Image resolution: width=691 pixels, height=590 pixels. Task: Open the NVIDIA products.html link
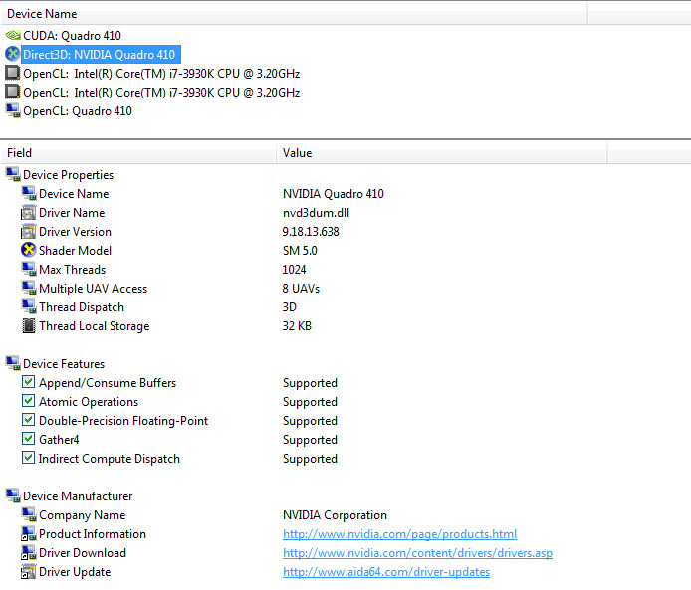pos(399,534)
